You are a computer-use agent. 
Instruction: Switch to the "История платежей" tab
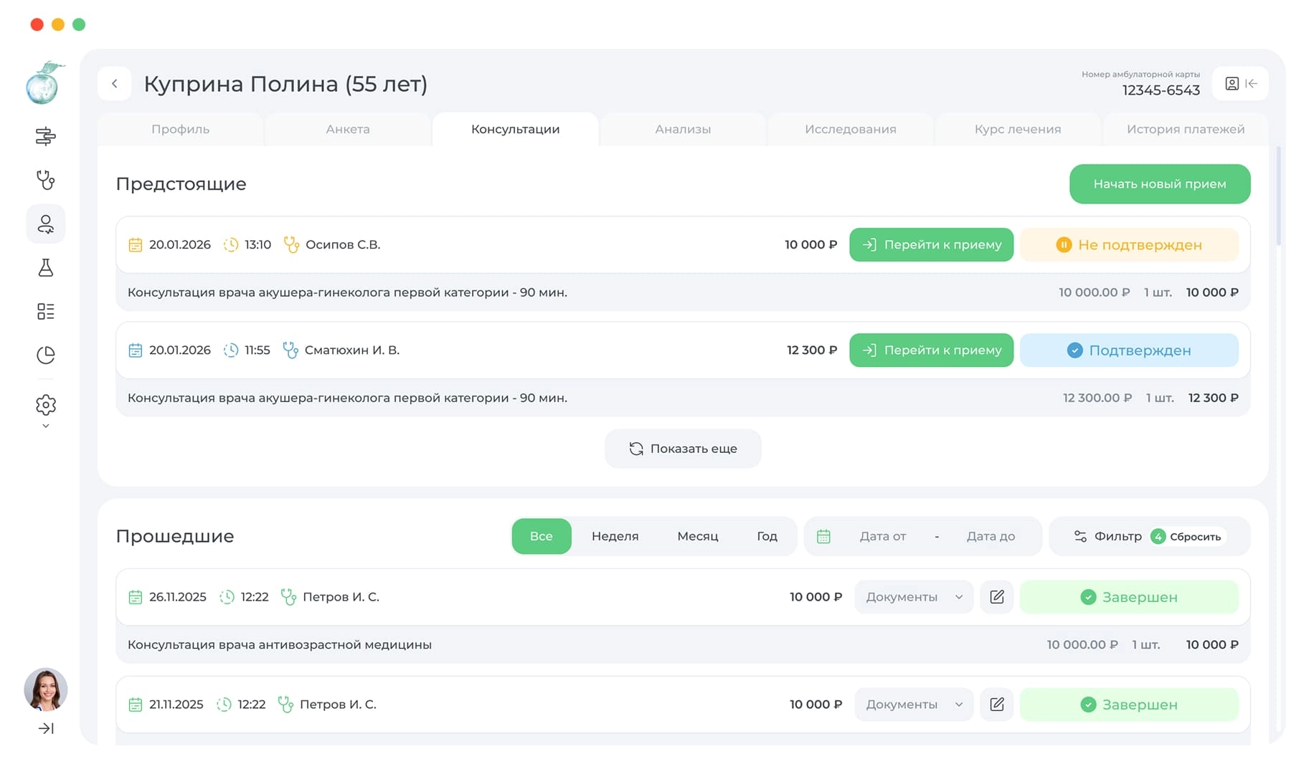(1185, 129)
